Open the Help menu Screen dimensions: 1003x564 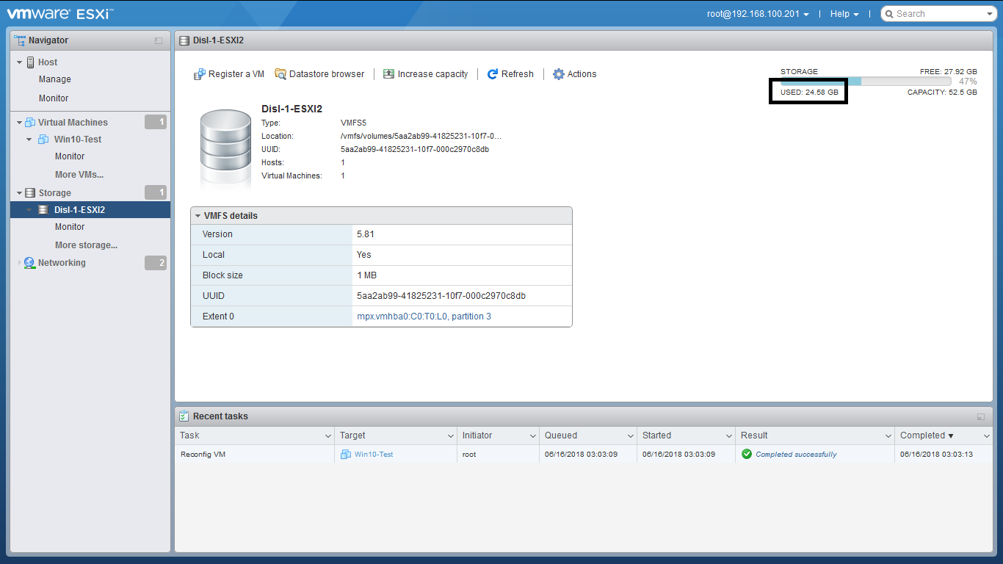(x=844, y=14)
